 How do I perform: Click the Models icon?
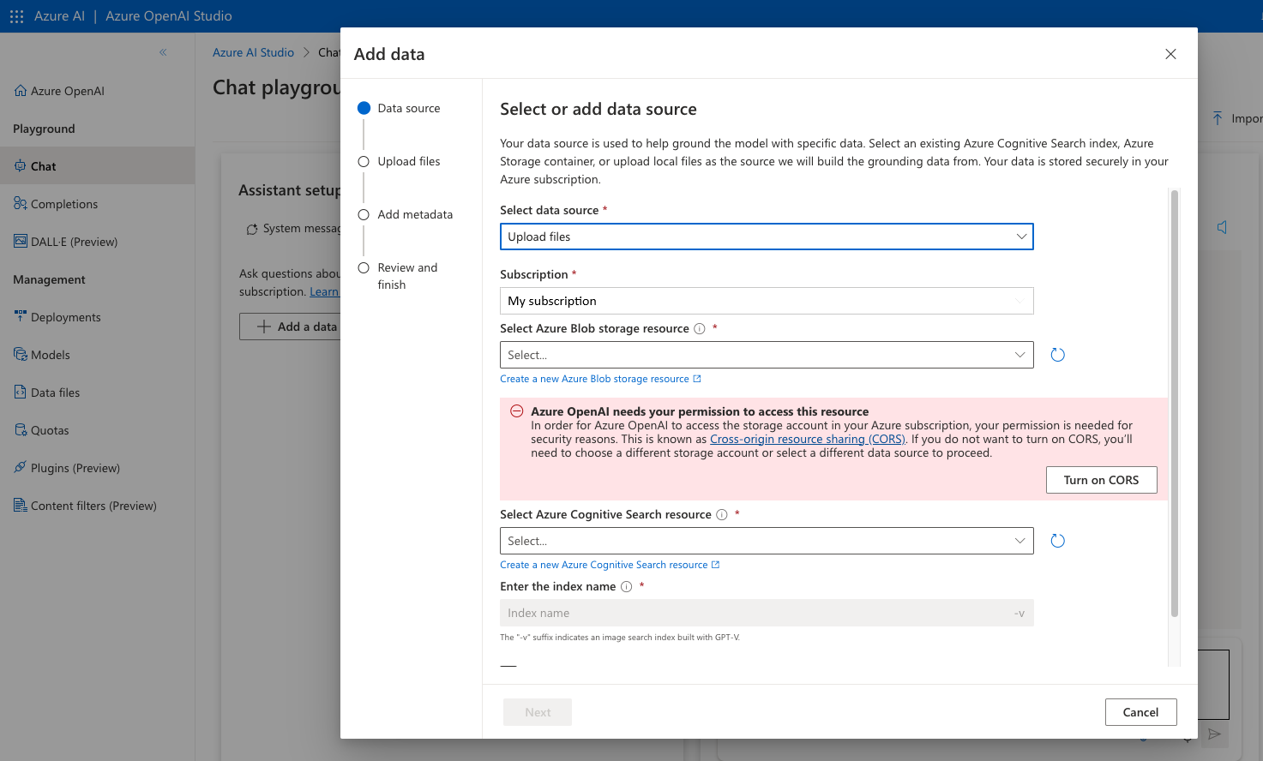(x=21, y=355)
